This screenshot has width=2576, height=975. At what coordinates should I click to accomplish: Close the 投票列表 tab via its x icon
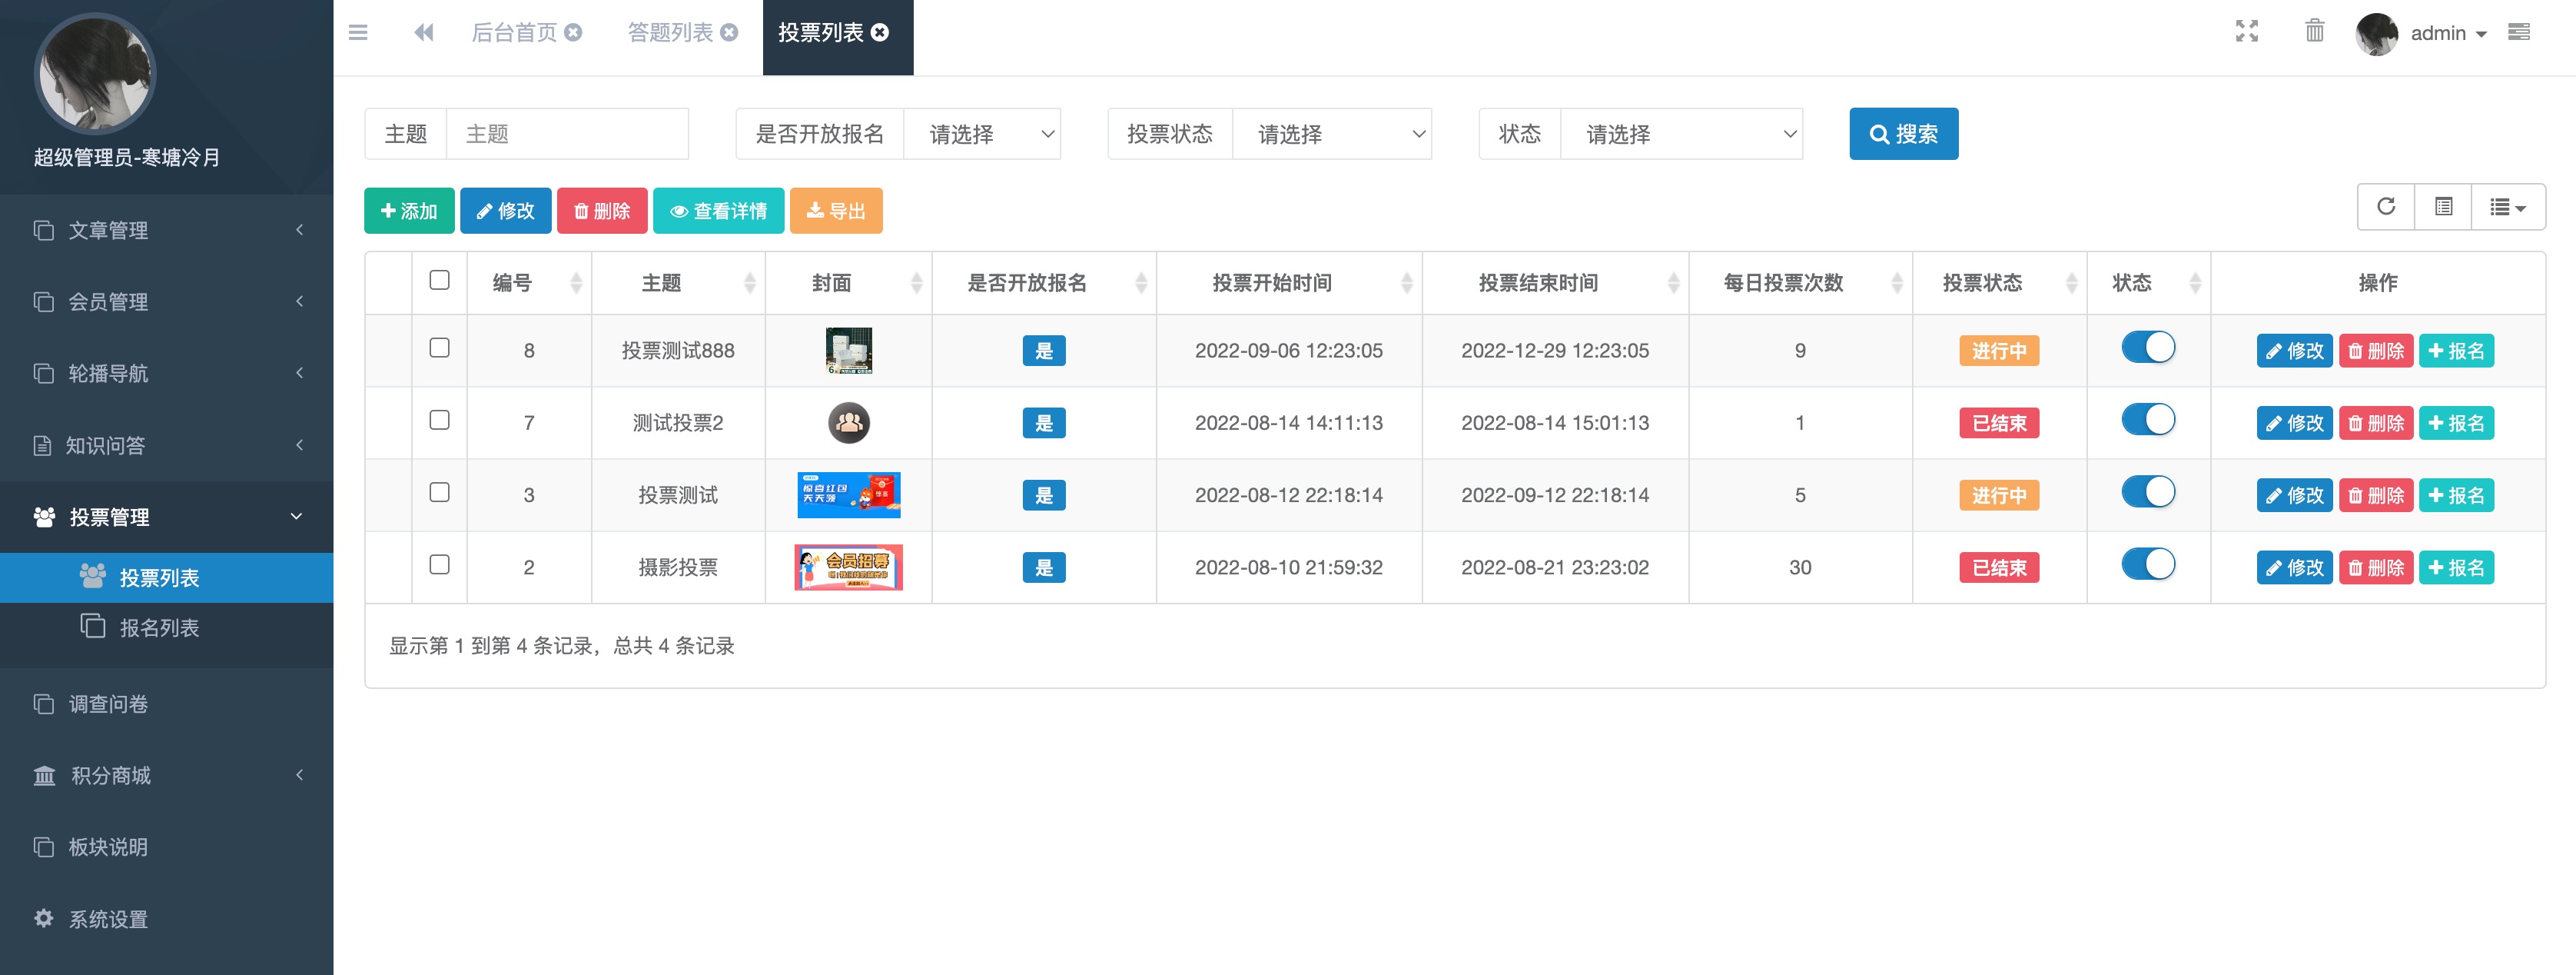pyautogui.click(x=880, y=32)
